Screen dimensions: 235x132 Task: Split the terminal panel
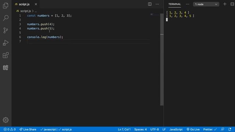coord(232,4)
